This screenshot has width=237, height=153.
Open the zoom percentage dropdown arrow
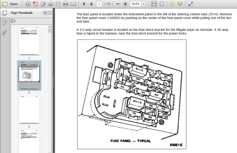144,4
